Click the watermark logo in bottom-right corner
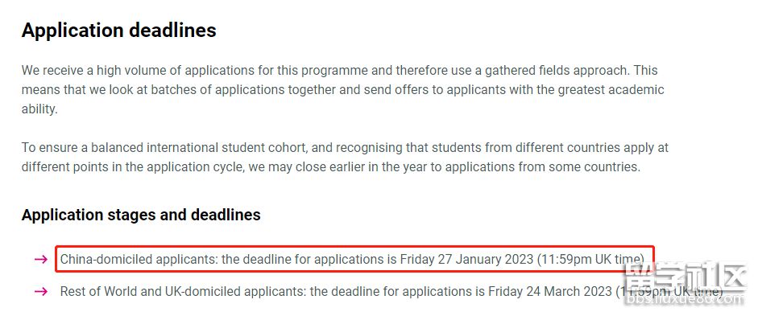The width and height of the screenshot is (758, 316). pos(686,279)
